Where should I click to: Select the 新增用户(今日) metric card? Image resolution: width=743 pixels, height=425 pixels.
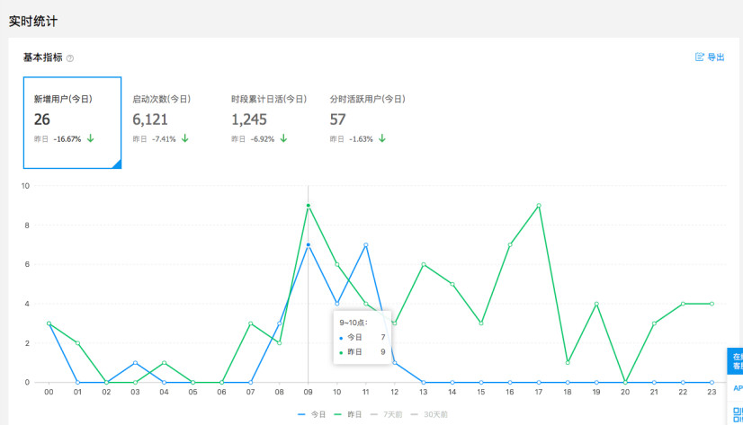pos(72,122)
